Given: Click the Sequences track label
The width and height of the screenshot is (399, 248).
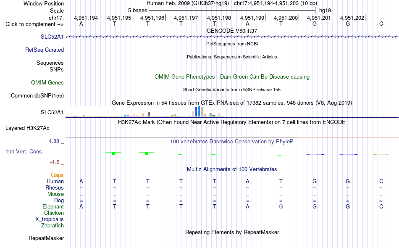Looking at the screenshot, I should pos(50,63).
